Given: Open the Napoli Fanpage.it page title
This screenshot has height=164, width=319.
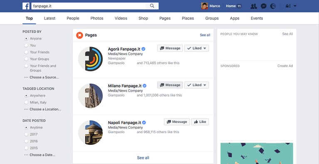Looking at the screenshot, I should coord(124,123).
